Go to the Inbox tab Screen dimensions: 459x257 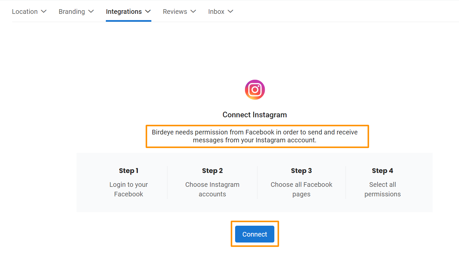click(x=216, y=12)
